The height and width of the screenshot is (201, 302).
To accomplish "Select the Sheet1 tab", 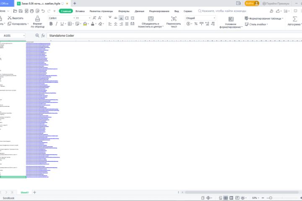I will [24, 192].
